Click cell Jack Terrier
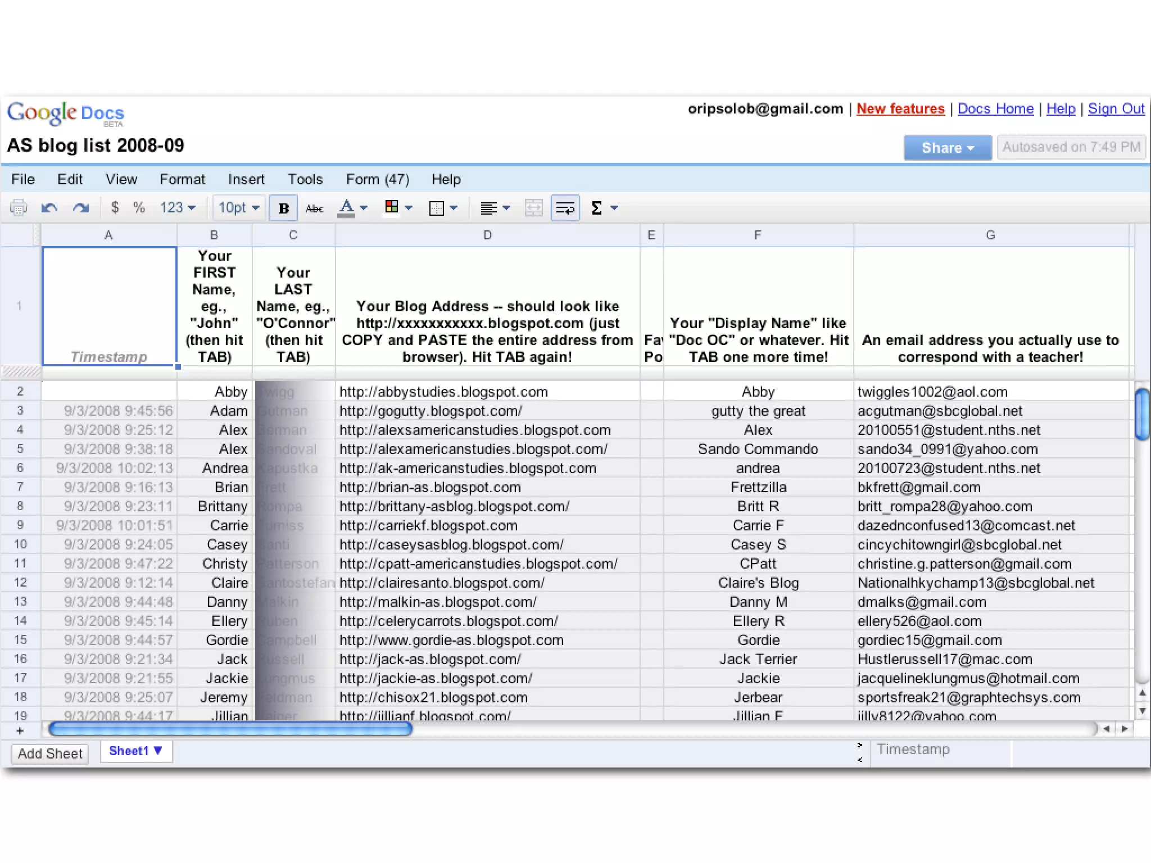 tap(758, 659)
